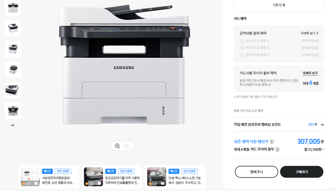335x191 pixels.
Task: Expand 적립 예정 멤버십 포인트 dropdown arrow
Action: point(322,125)
